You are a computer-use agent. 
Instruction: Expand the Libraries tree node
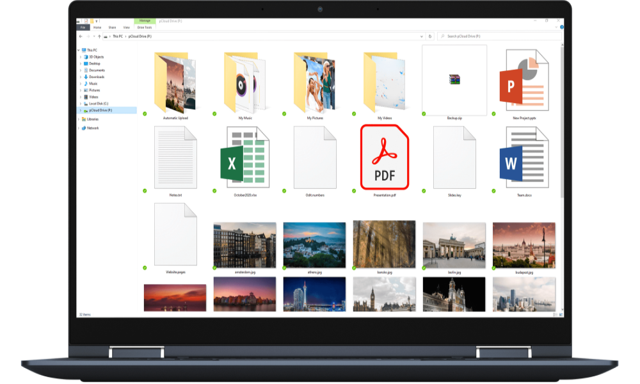(x=78, y=119)
